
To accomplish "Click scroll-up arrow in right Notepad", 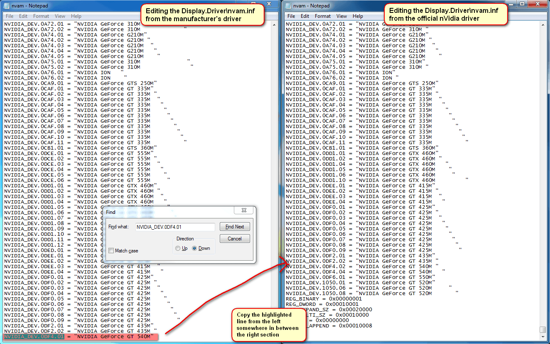I will [x=543, y=23].
